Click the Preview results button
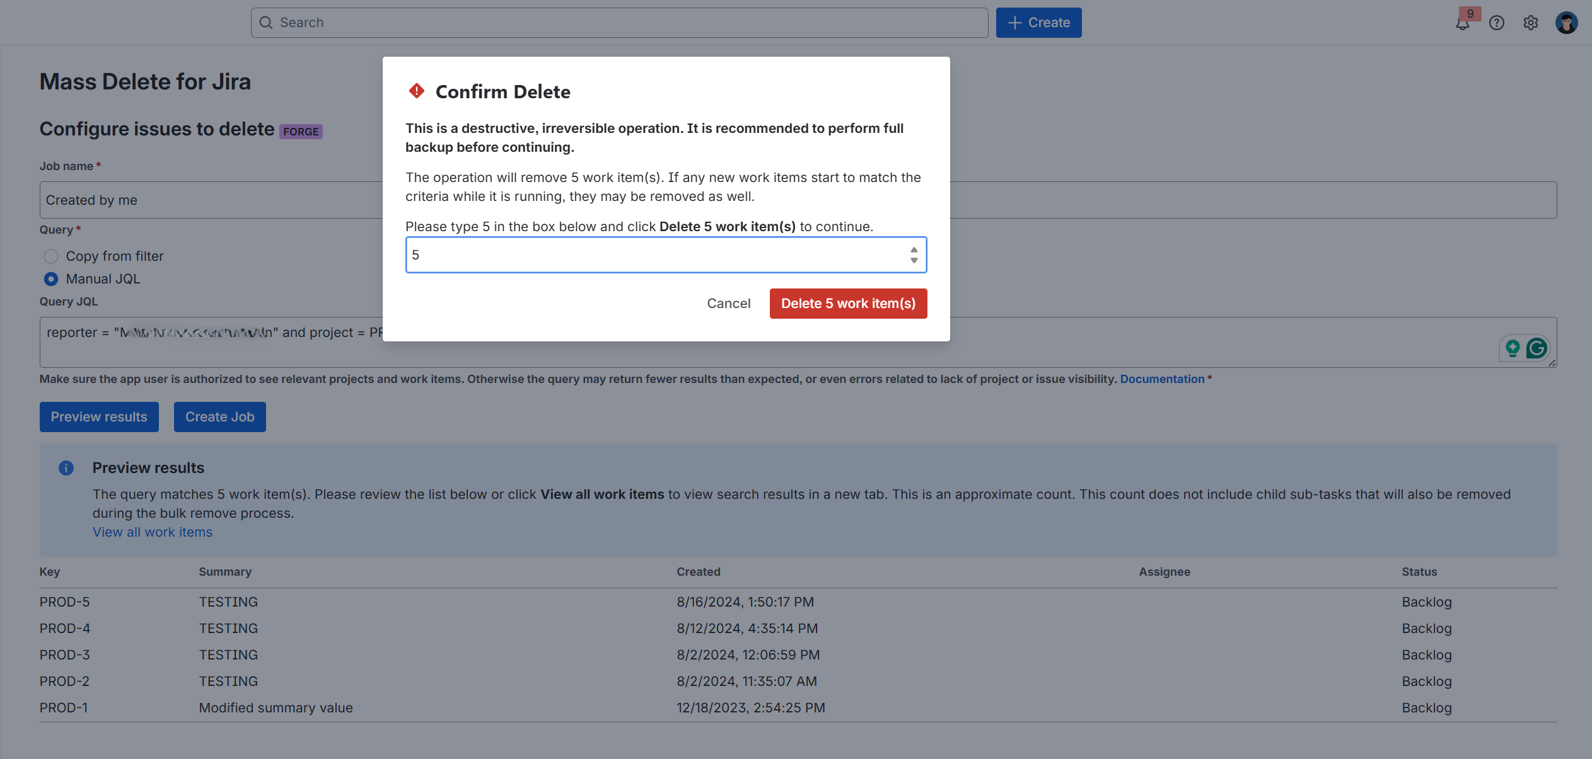The width and height of the screenshot is (1592, 759). click(99, 417)
